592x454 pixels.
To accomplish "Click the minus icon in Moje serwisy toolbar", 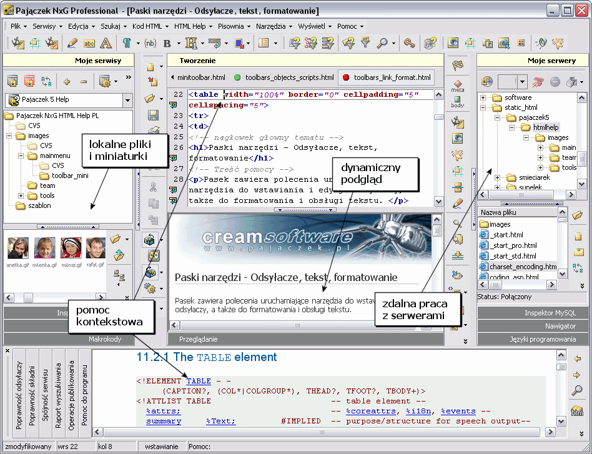I will [x=84, y=82].
